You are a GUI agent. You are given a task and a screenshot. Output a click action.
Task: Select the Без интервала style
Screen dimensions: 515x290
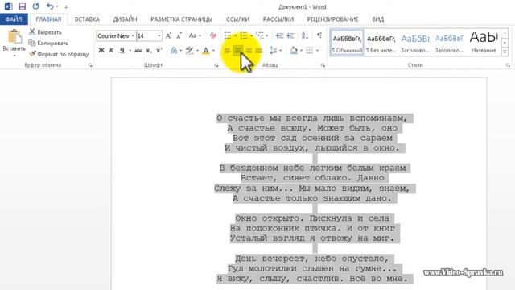click(x=381, y=43)
